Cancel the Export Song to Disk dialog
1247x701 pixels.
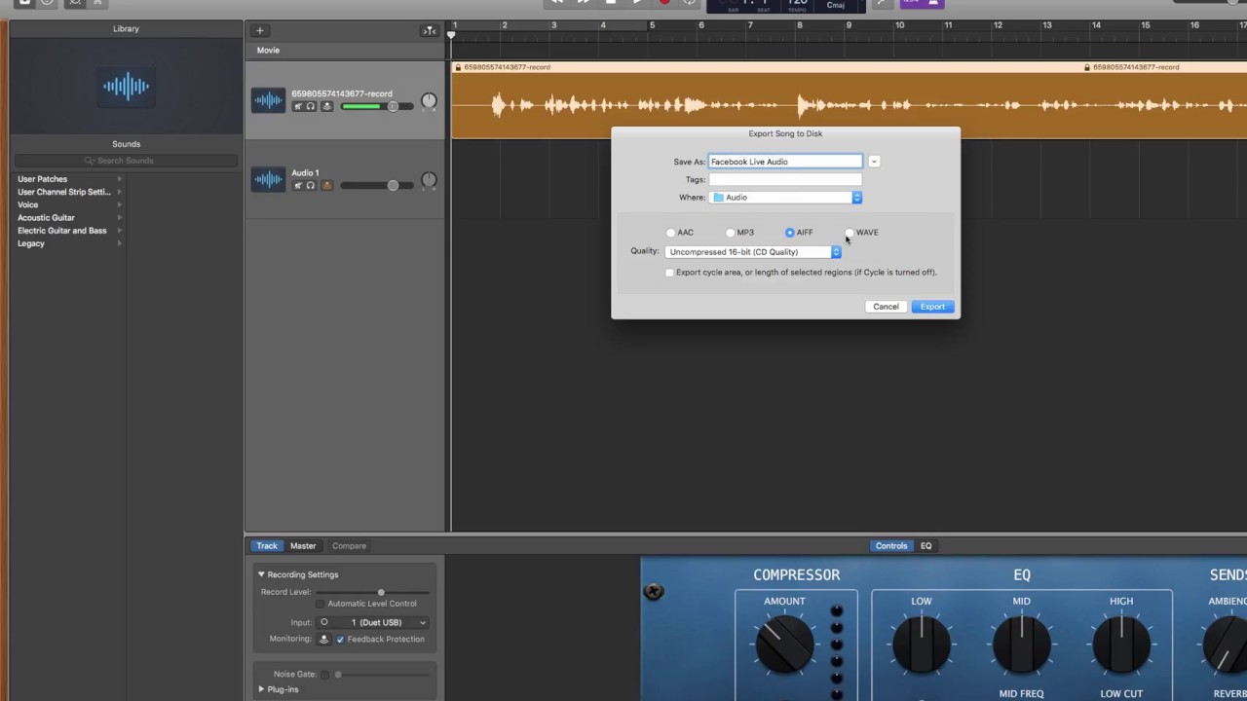(886, 307)
